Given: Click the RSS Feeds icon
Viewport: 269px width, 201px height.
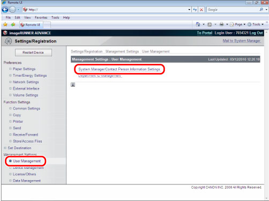Looking at the screenshot, I should click(210, 25).
